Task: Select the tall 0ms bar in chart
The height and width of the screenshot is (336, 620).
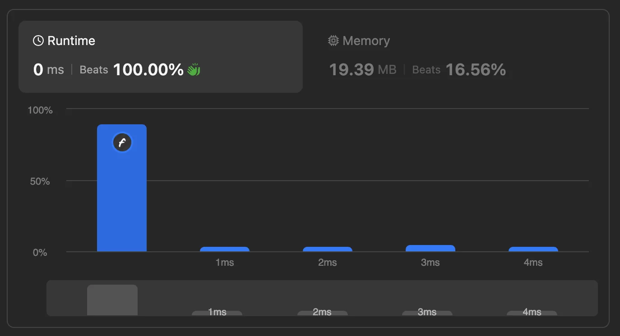Action: tap(122, 188)
